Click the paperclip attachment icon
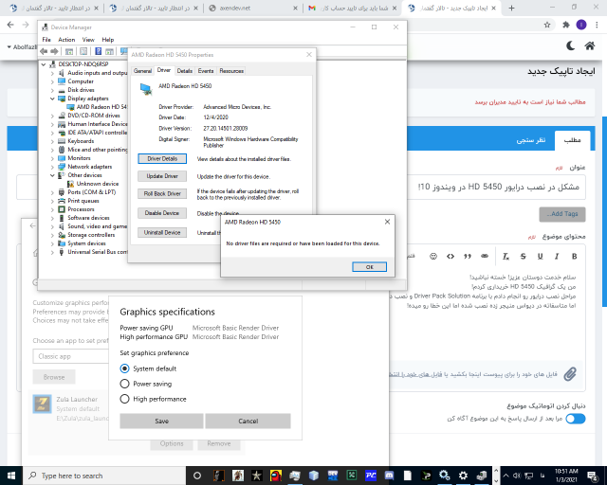The height and width of the screenshot is (485, 607). [x=570, y=374]
